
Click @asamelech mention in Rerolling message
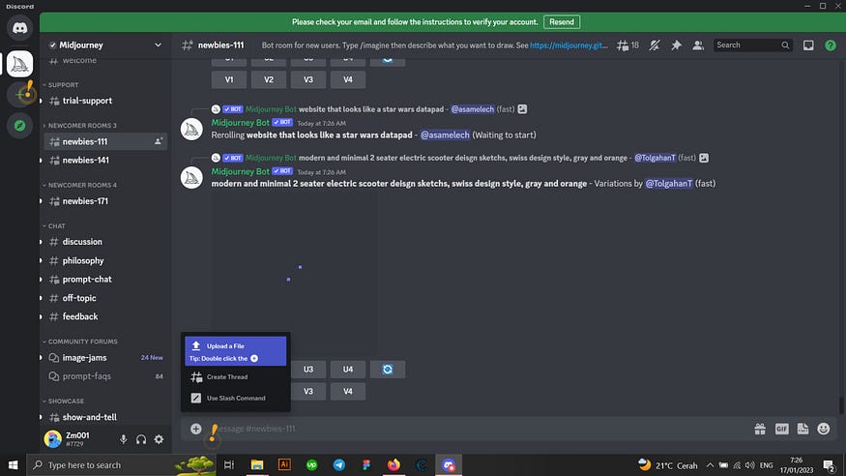point(445,134)
